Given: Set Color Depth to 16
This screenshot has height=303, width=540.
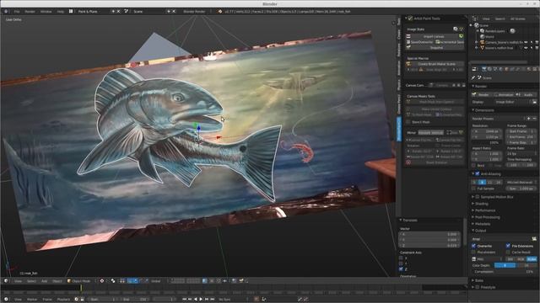Looking at the screenshot, I should (x=526, y=265).
